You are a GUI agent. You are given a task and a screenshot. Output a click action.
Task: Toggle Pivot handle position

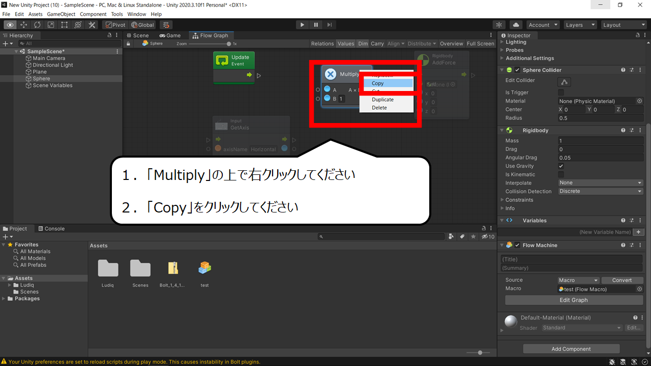[x=115, y=25]
